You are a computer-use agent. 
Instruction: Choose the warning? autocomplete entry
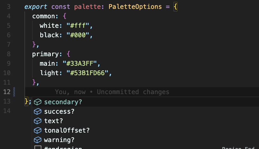pos(59,140)
